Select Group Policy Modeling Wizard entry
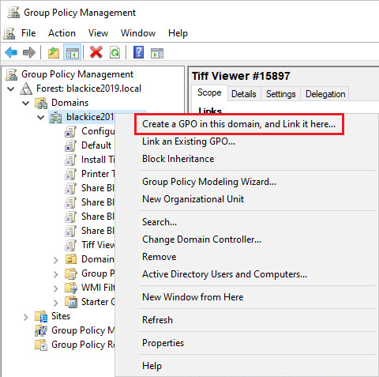379x377 pixels. coord(209,182)
